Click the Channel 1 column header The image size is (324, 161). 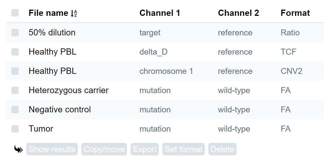click(x=160, y=13)
